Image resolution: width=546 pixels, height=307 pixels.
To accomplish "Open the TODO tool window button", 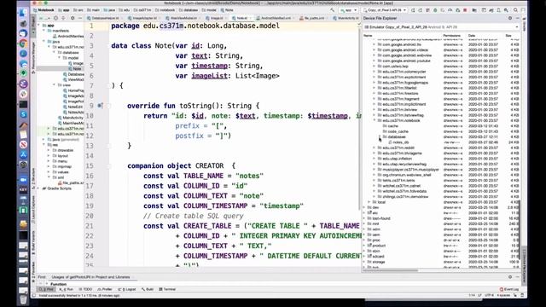I will (x=86, y=289).
